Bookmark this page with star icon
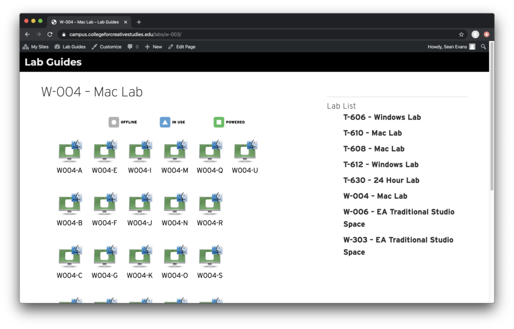The height and width of the screenshot is (329, 514). click(461, 34)
